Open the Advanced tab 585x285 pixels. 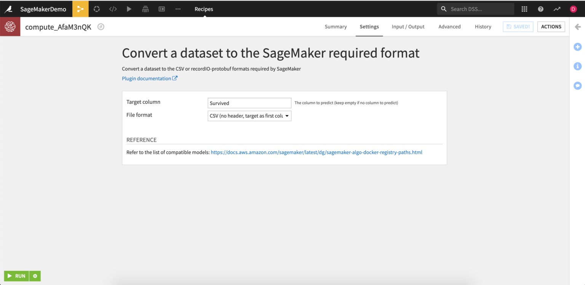[x=449, y=27]
